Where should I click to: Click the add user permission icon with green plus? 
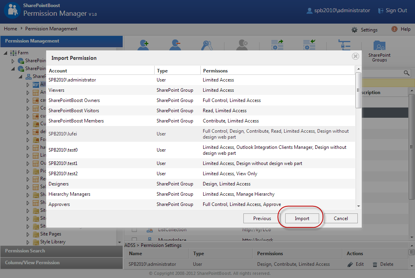click(143, 45)
